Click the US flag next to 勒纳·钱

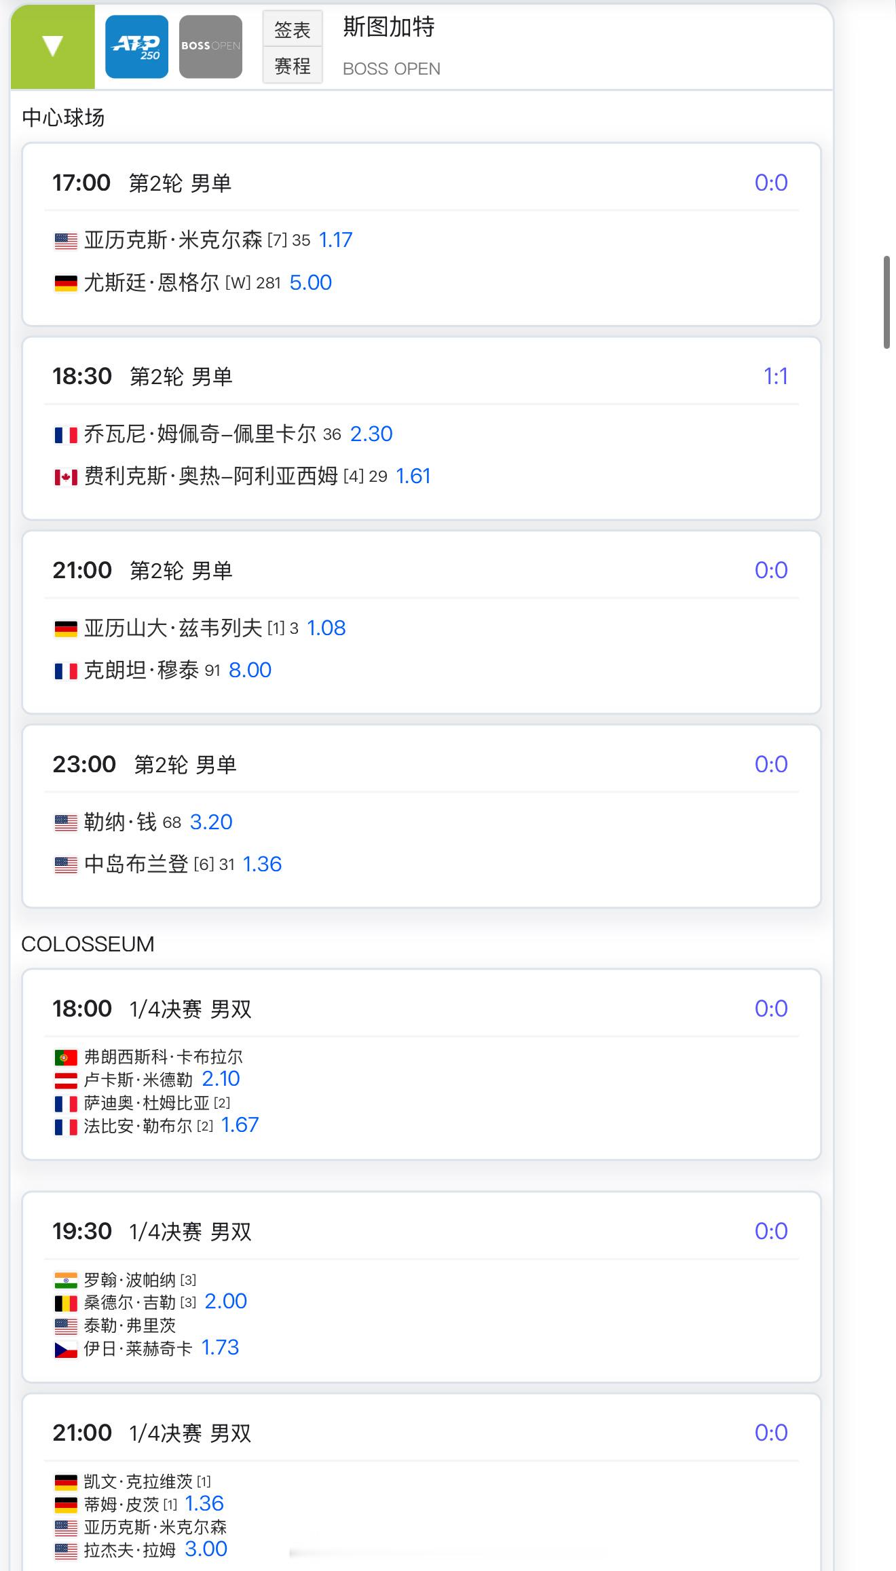(x=66, y=823)
